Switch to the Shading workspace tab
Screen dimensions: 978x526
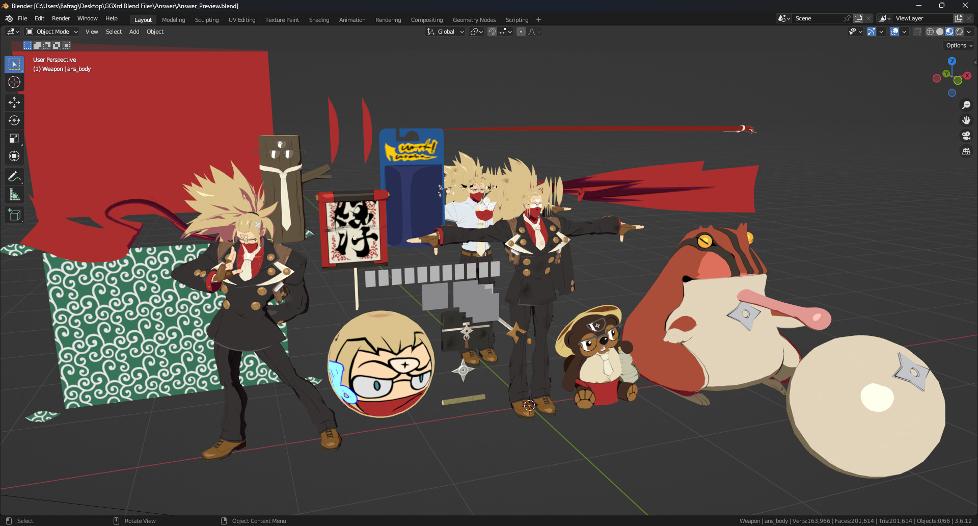click(319, 19)
